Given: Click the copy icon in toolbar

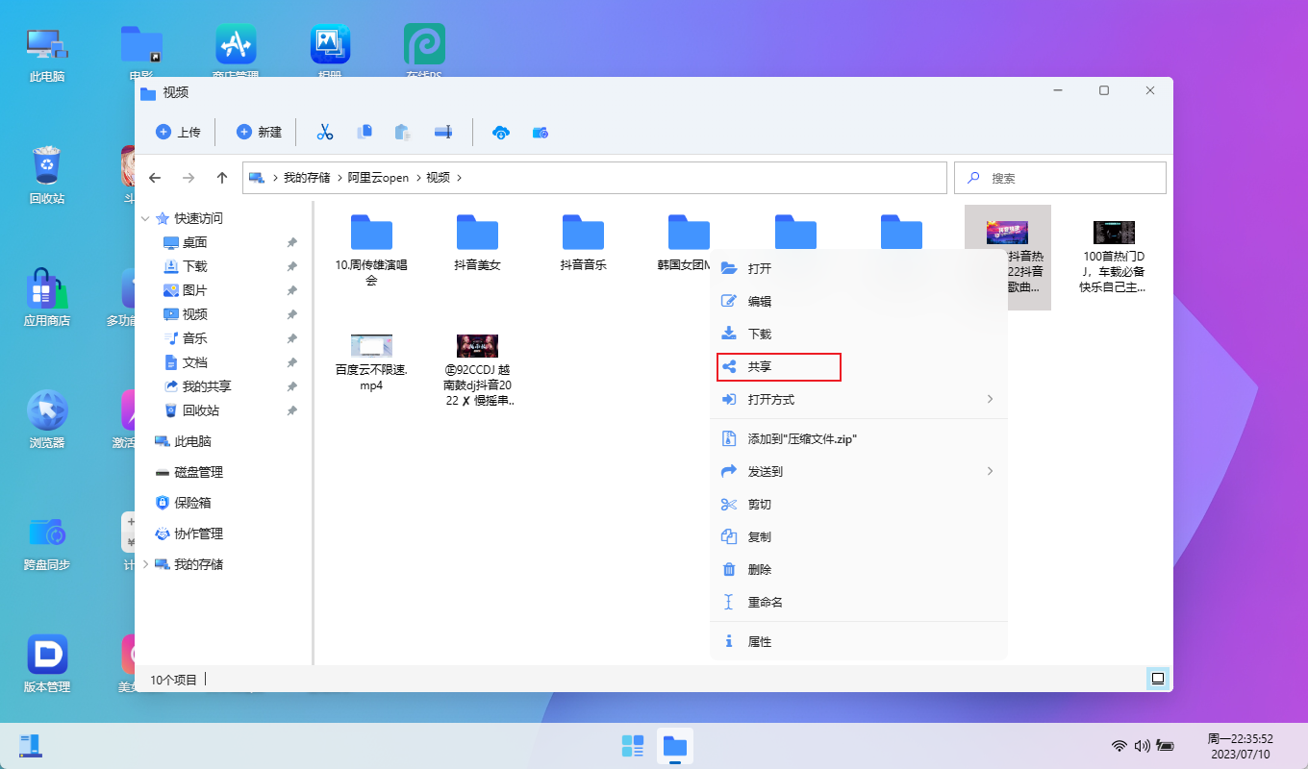Looking at the screenshot, I should coord(365,133).
